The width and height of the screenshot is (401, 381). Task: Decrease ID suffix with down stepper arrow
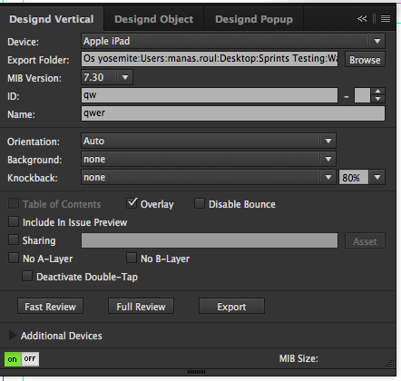pos(377,99)
